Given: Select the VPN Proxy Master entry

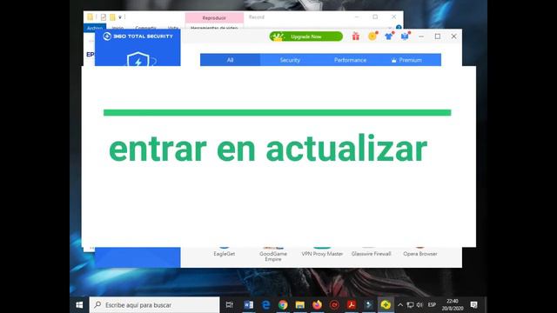Looking at the screenshot, I should pos(322,253).
